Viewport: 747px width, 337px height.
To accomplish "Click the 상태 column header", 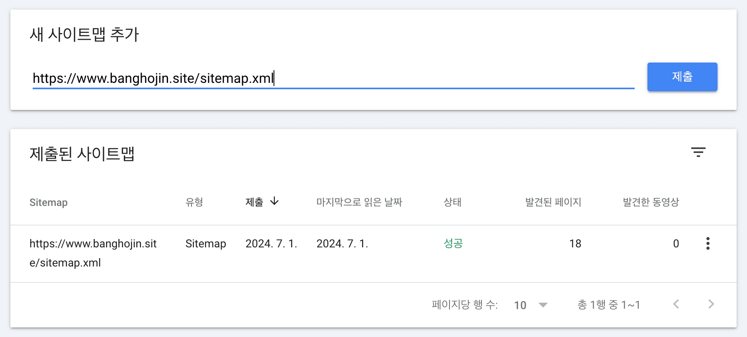I will click(x=452, y=202).
